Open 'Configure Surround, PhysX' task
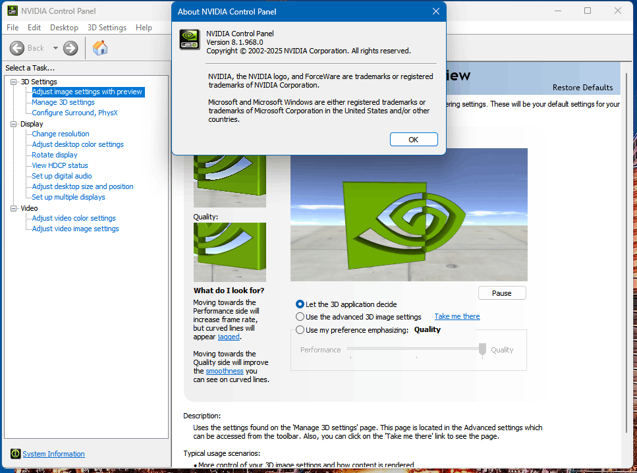The width and height of the screenshot is (637, 473). (74, 113)
